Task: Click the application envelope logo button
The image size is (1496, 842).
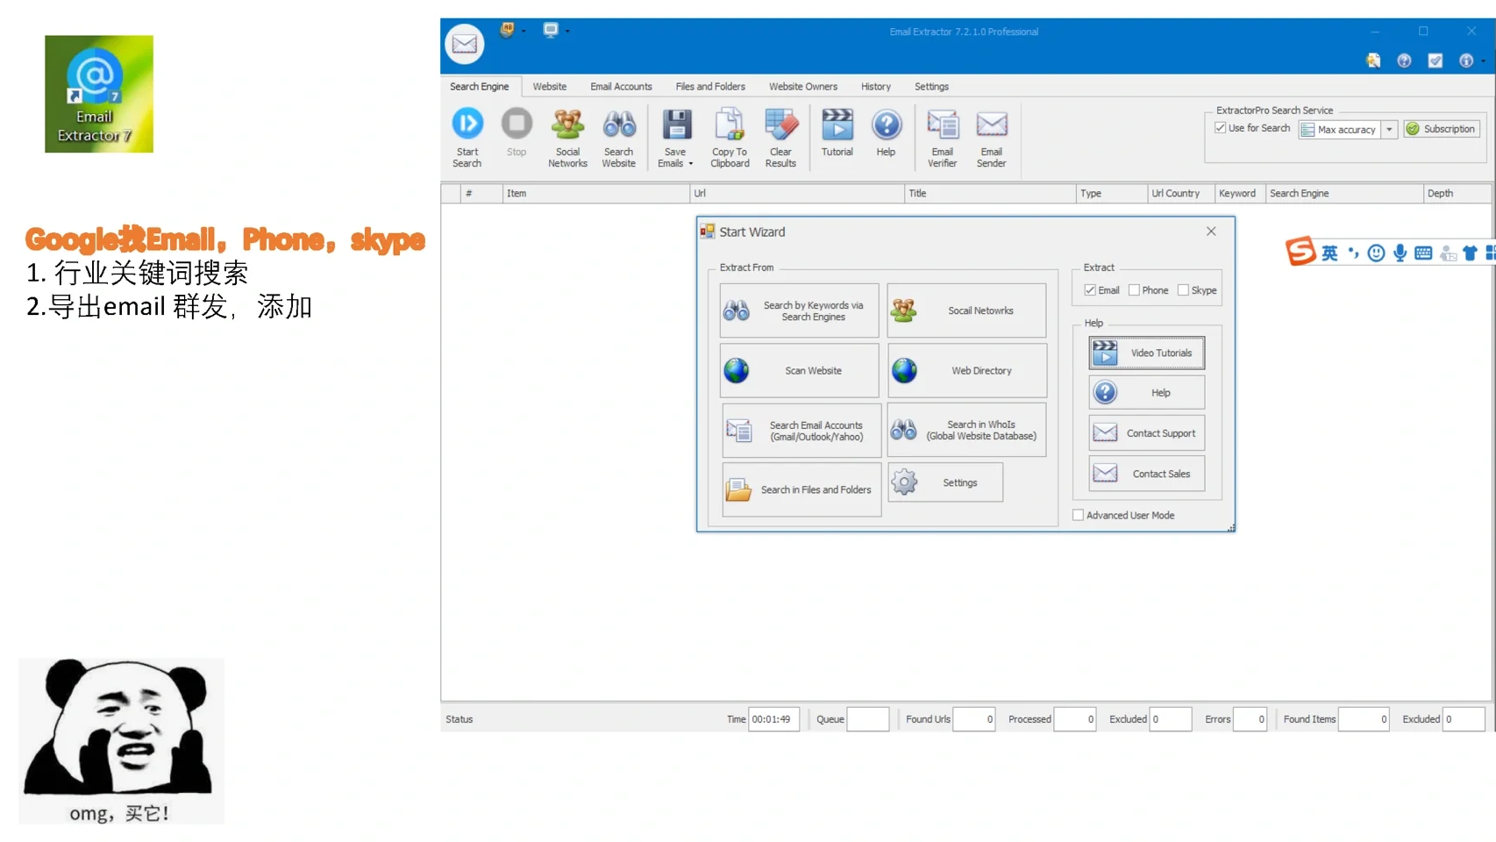Action: point(465,44)
